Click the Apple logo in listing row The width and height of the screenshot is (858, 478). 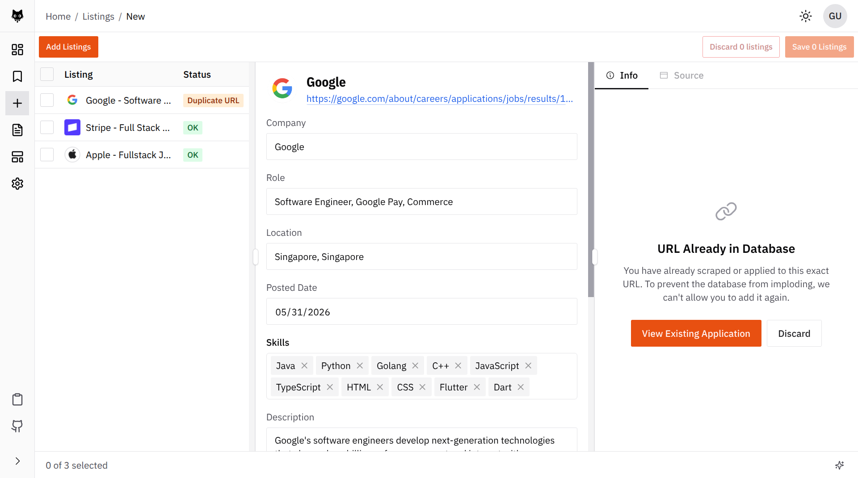72,155
